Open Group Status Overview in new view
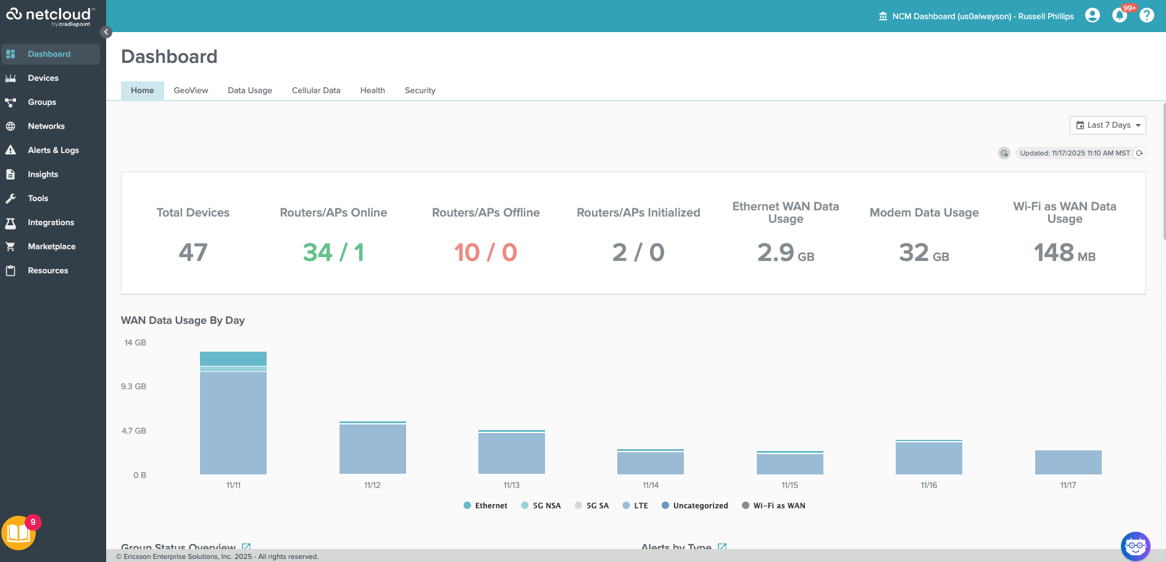The height and width of the screenshot is (562, 1166). click(x=247, y=547)
